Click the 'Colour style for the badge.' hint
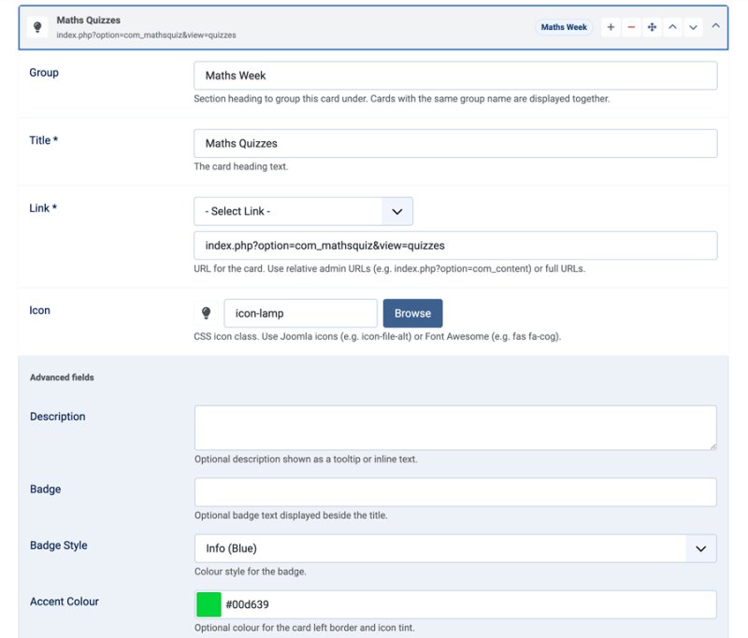 click(x=251, y=572)
